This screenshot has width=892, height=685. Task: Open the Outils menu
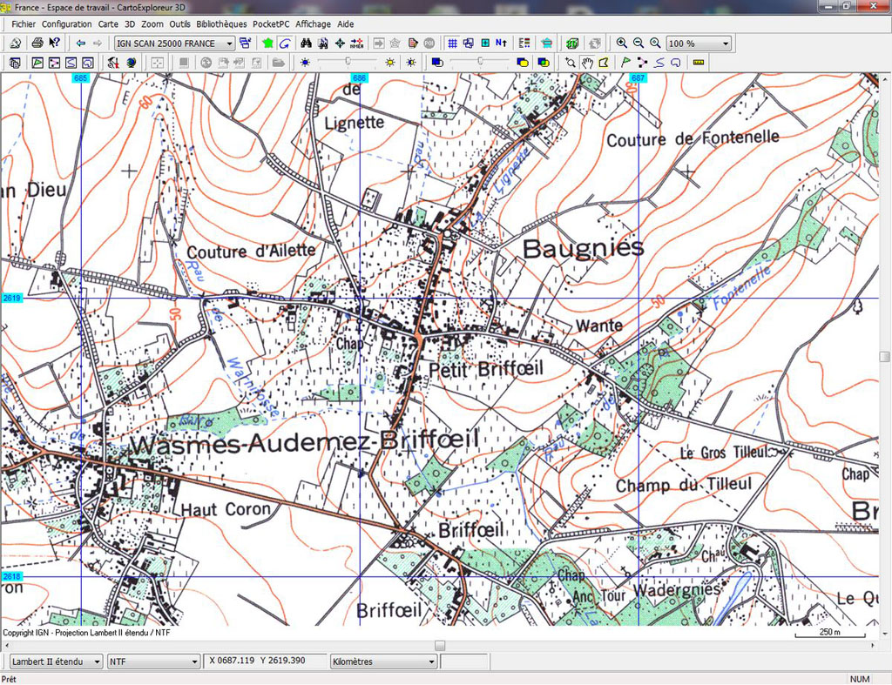(179, 24)
